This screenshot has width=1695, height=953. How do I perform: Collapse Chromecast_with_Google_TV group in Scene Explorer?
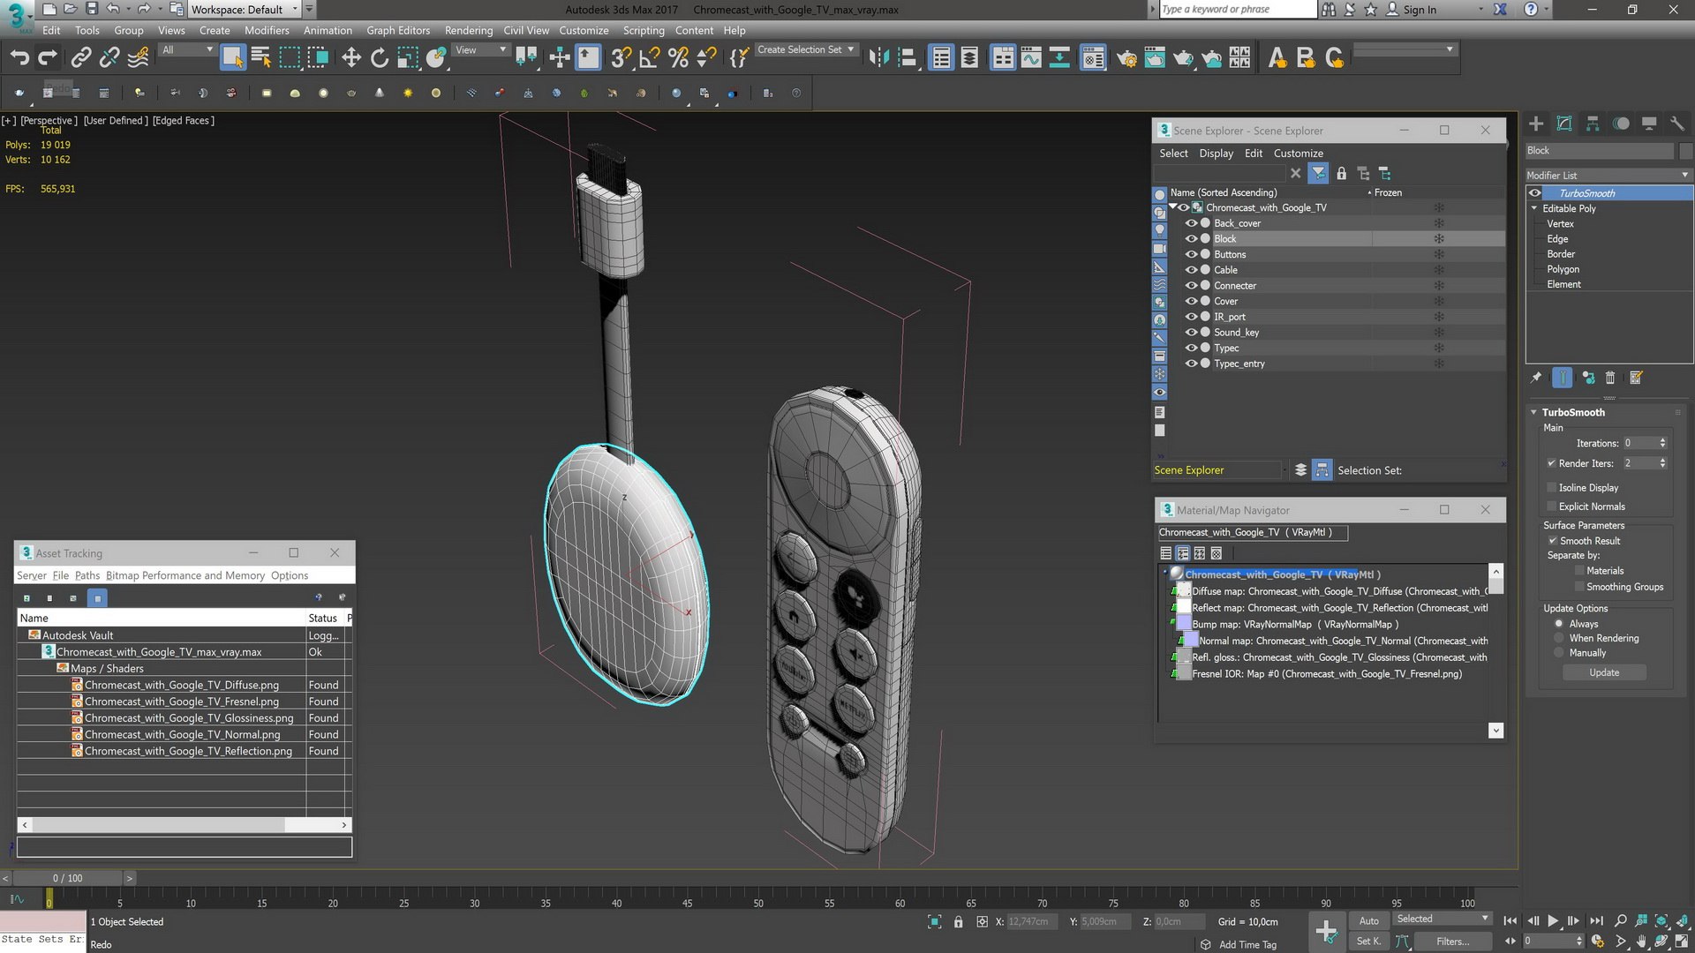(x=1172, y=207)
